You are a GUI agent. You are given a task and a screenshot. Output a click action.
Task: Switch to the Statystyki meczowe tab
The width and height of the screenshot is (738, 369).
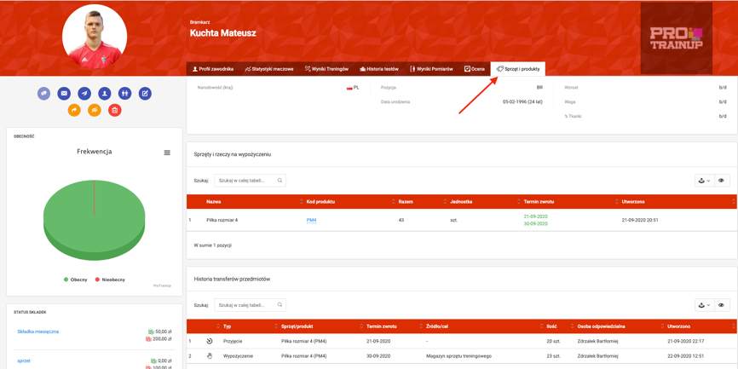tap(269, 69)
